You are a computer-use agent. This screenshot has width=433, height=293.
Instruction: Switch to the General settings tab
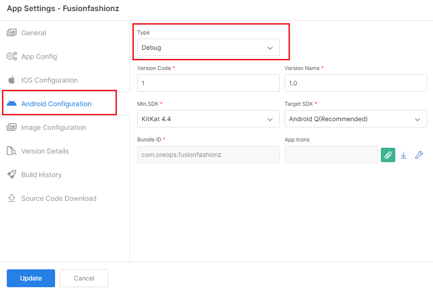pyautogui.click(x=33, y=33)
